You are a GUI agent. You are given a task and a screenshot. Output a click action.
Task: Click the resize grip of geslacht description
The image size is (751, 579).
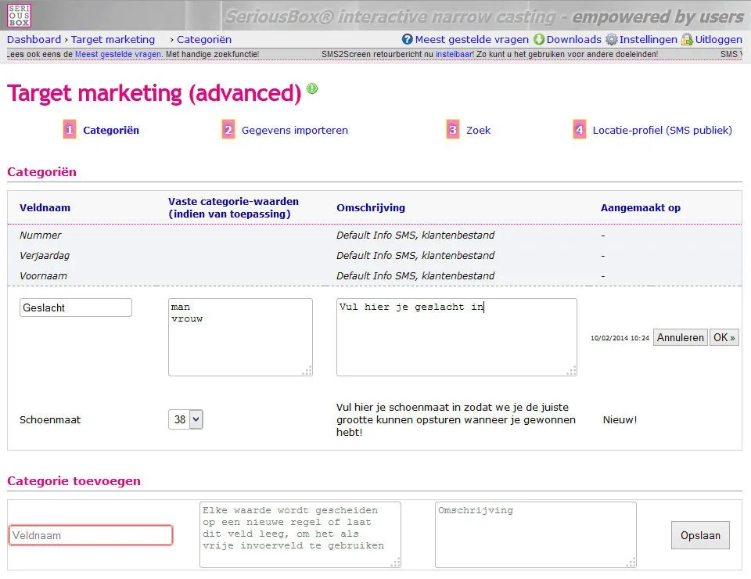(x=571, y=371)
